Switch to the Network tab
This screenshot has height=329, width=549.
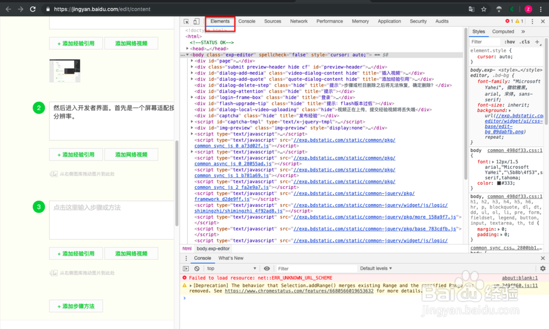[299, 21]
